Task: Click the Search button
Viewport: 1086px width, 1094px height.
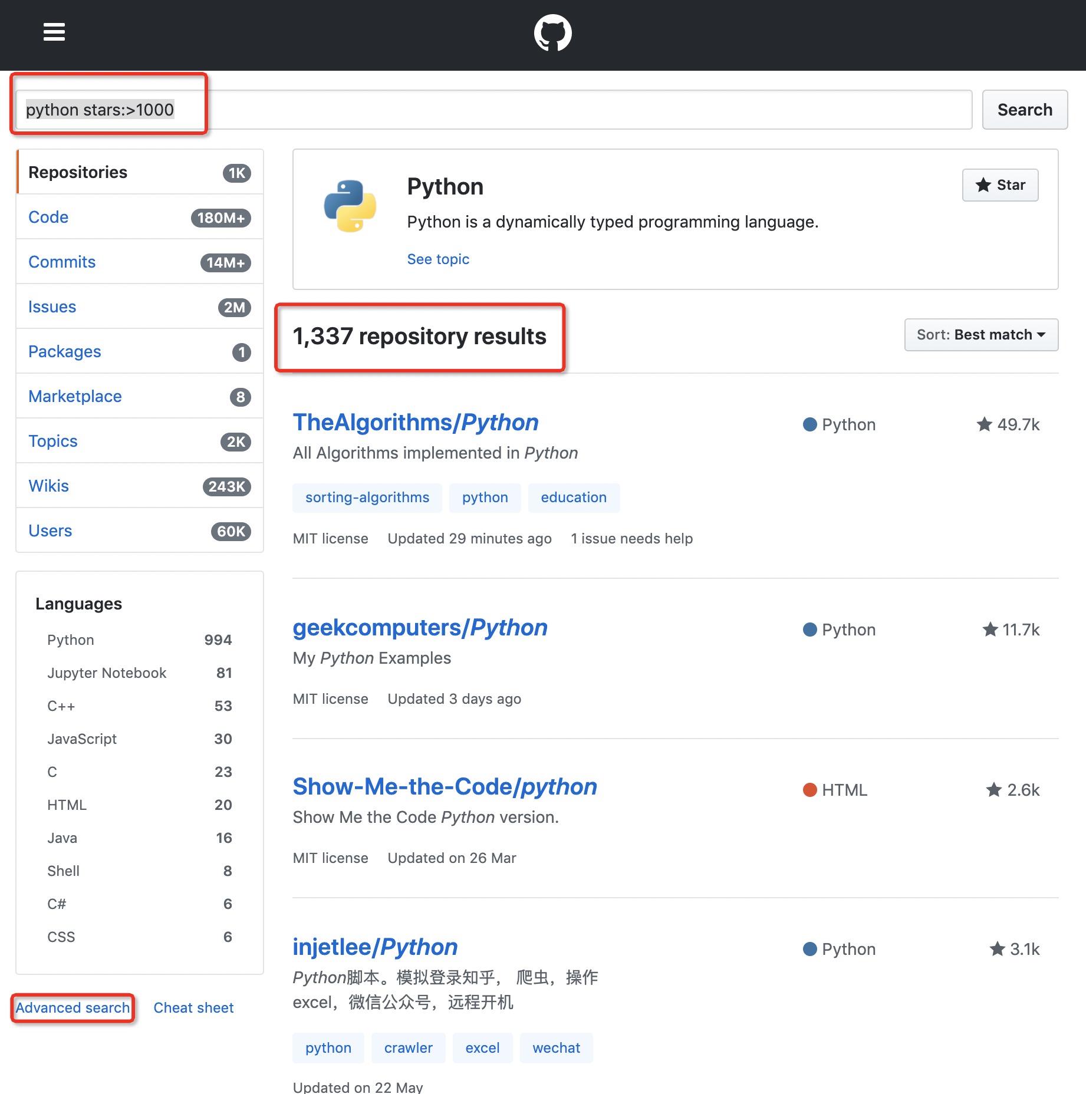Action: coord(1024,110)
